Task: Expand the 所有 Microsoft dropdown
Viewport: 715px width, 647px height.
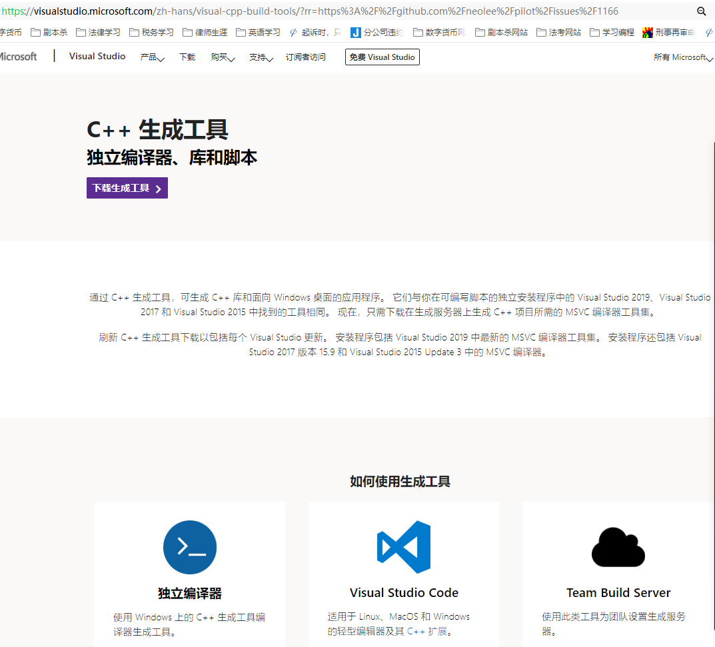Action: [x=683, y=57]
